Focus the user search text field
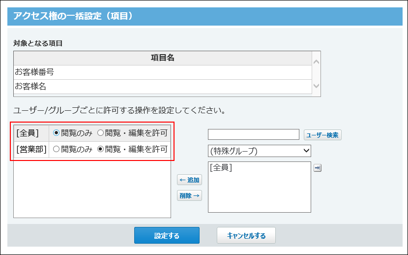The image size is (408, 255). click(254, 135)
